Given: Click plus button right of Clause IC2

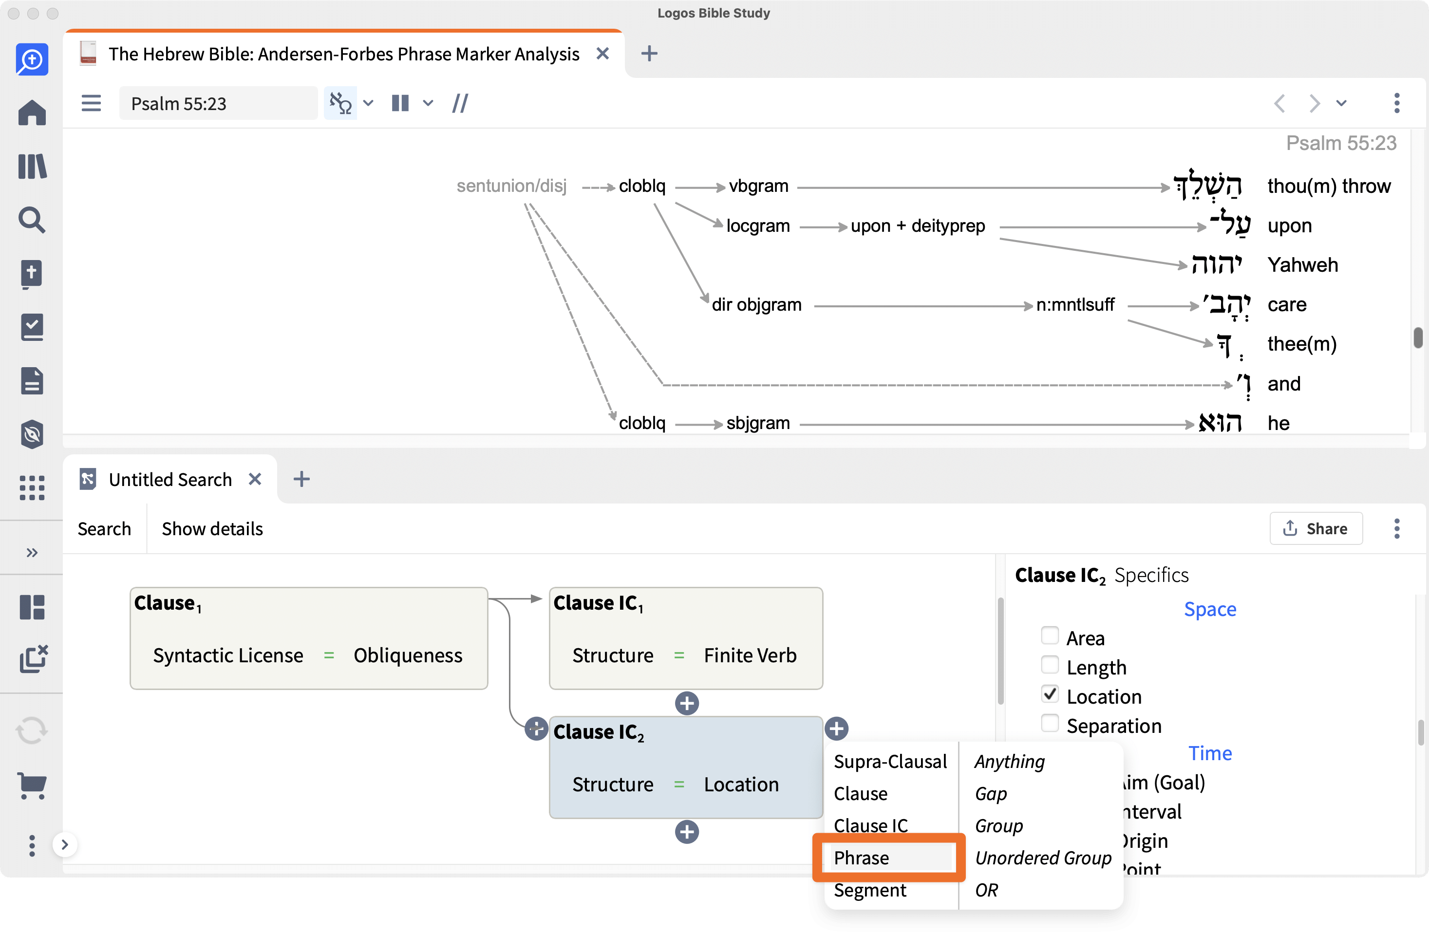Looking at the screenshot, I should point(836,729).
